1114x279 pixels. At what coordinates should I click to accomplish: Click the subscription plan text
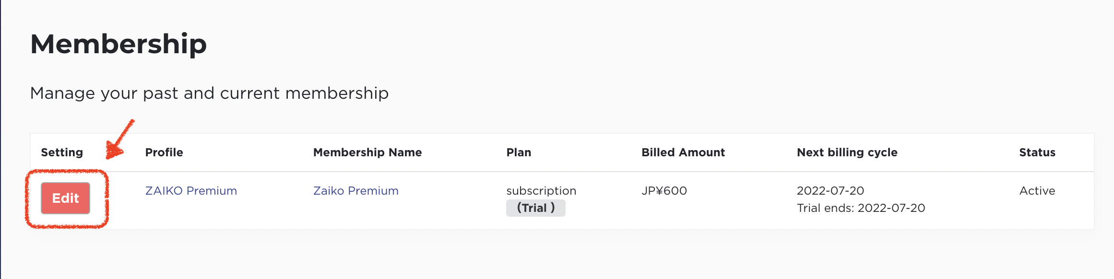coord(541,191)
